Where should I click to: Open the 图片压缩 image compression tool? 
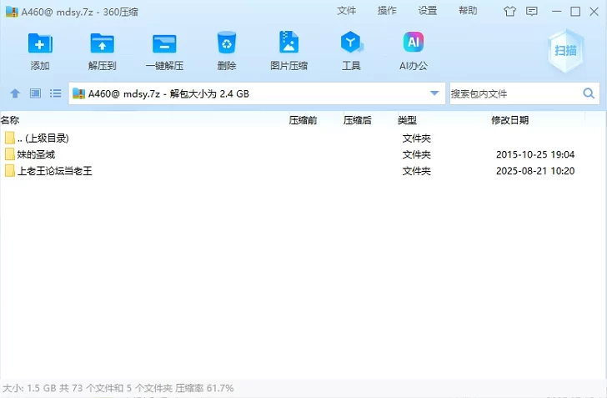point(288,42)
